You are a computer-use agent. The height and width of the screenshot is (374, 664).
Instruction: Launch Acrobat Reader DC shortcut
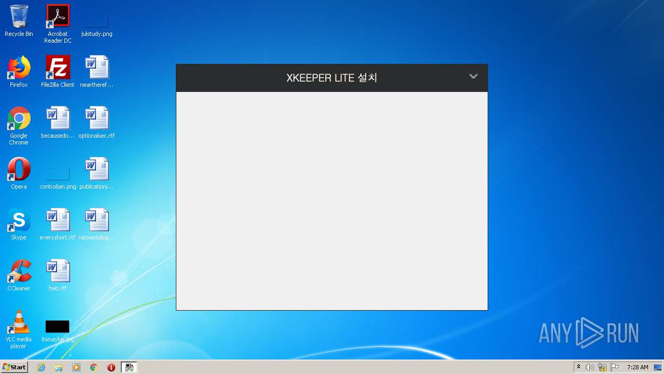click(58, 24)
